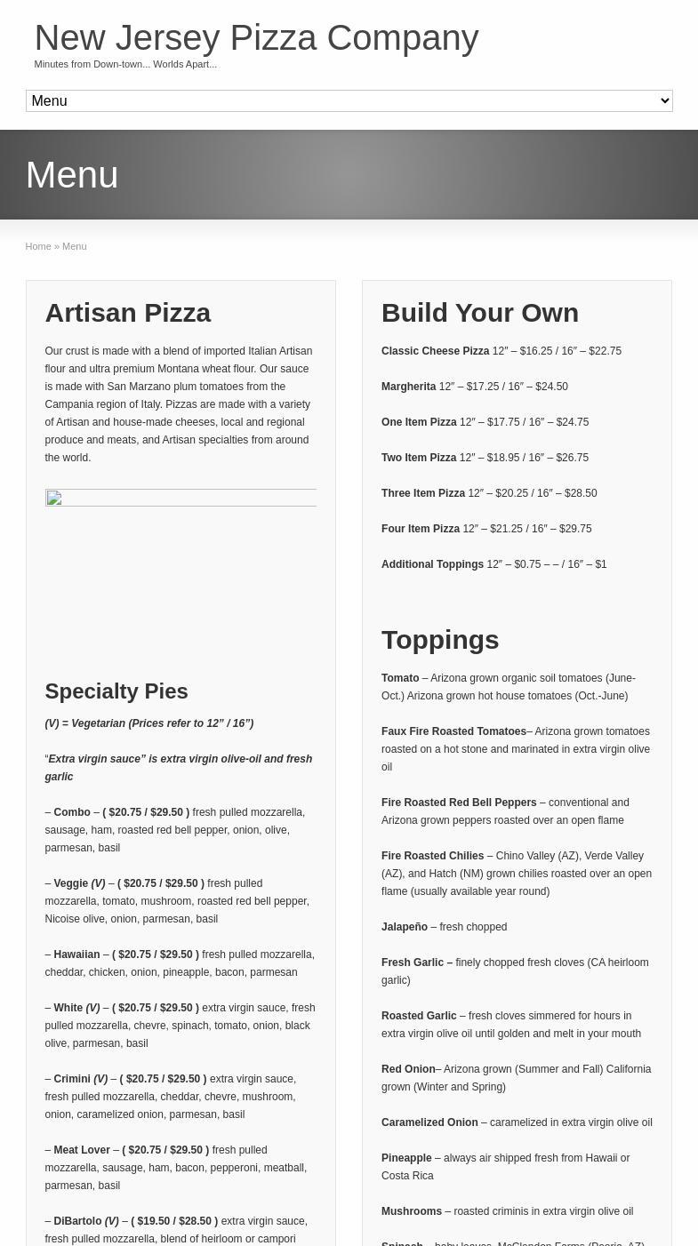
Task: Click the Menu breadcrumb text
Action: tap(75, 246)
